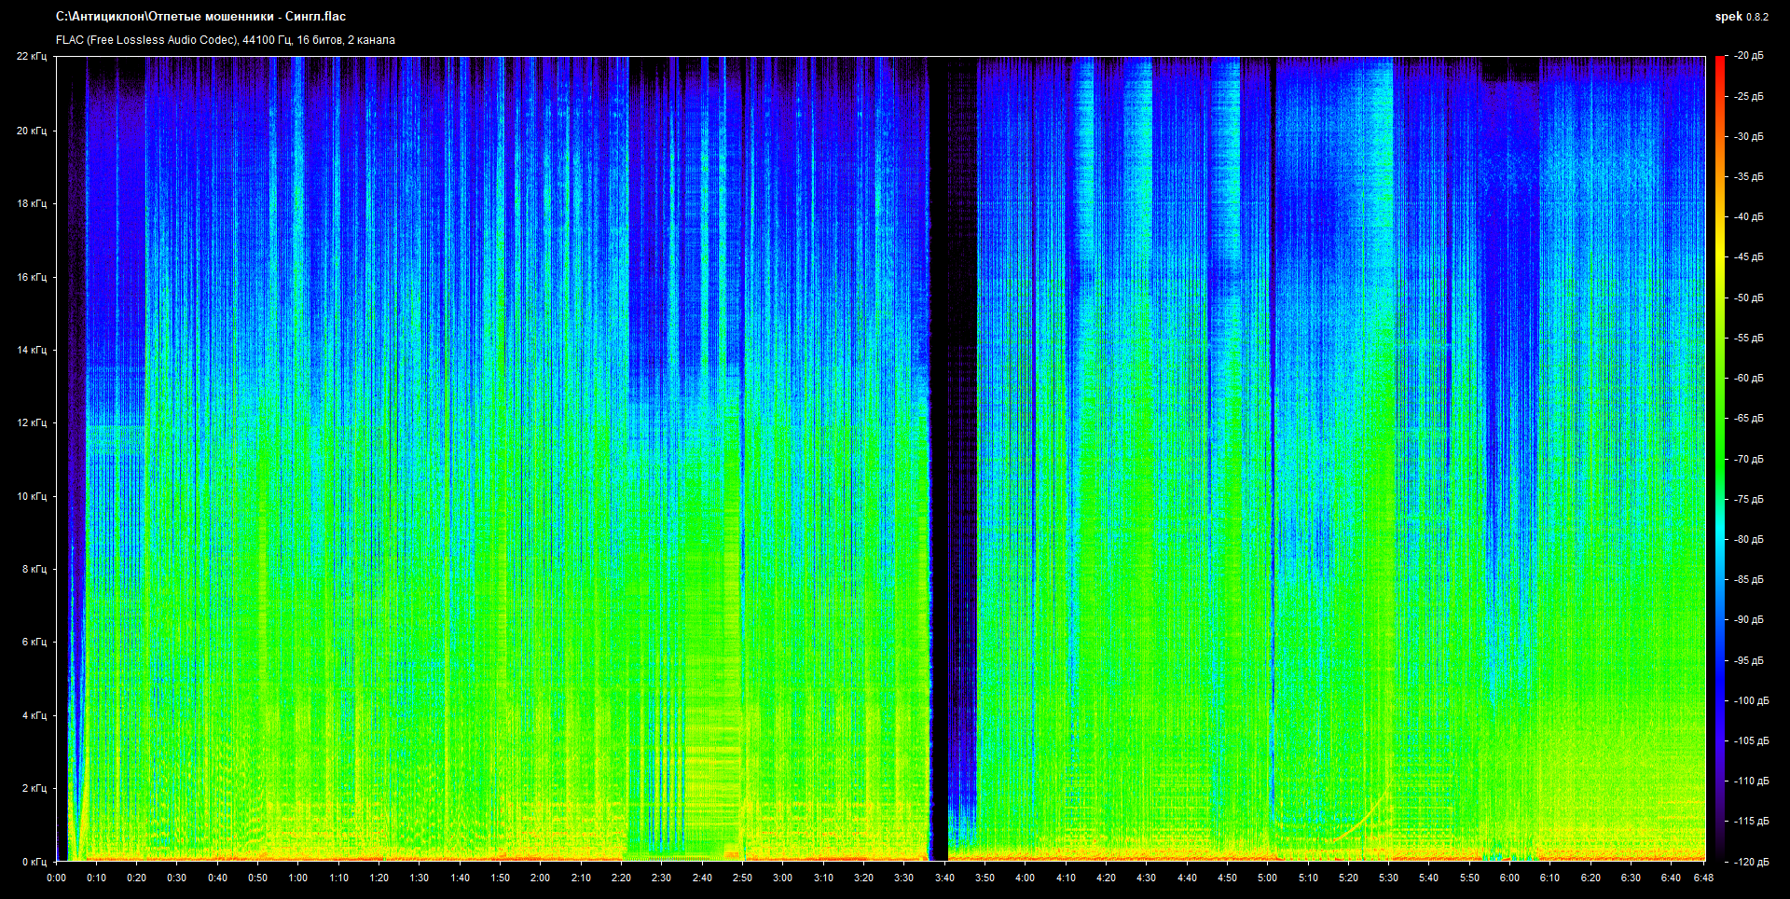
Task: Click the red top of the color scale bar
Action: click(x=1719, y=65)
